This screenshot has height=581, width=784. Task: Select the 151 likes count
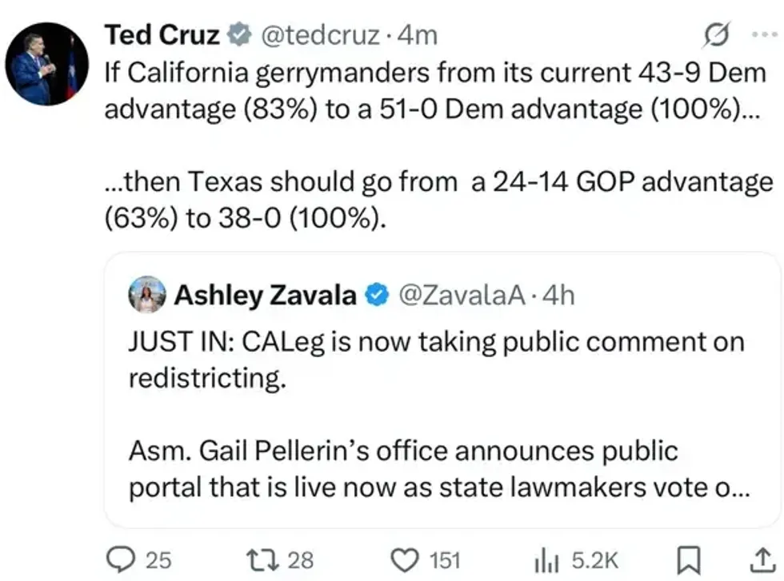point(445,560)
